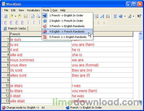This screenshot has width=144, height=111.
Task: Click the Font 'A' toolbar icon
Action: tap(102, 16)
